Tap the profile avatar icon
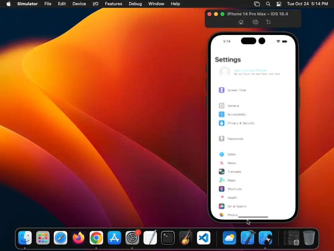 [225, 72]
